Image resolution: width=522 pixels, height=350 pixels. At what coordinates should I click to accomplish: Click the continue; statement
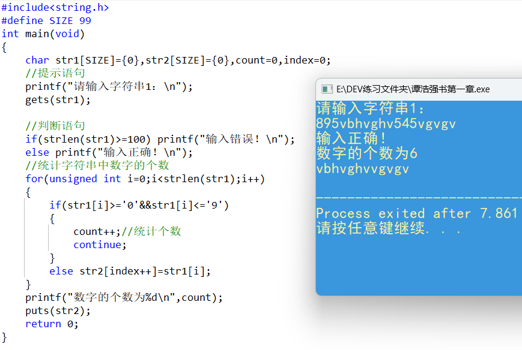pyautogui.click(x=100, y=245)
